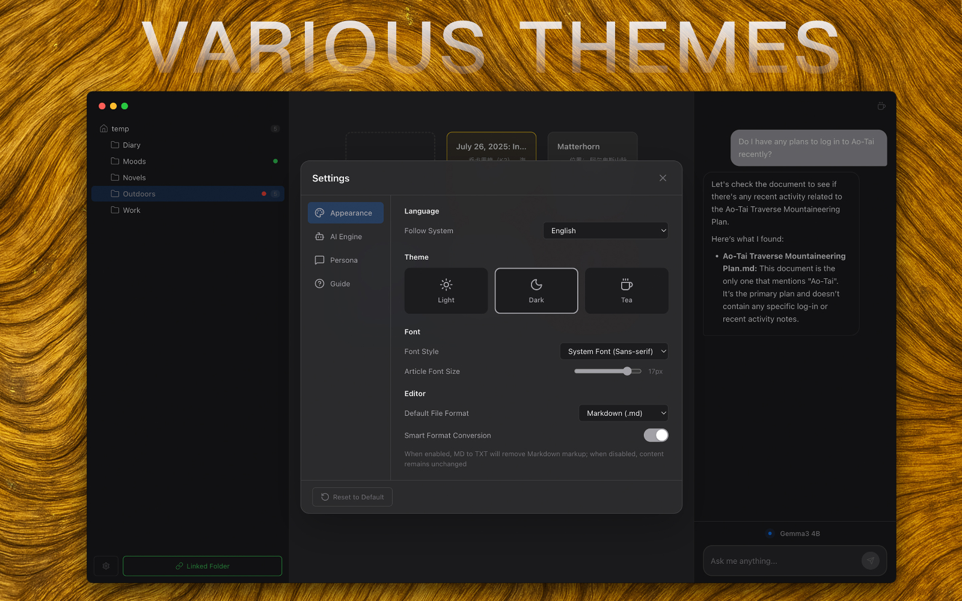Expand the Font Style dropdown
962x601 pixels.
[x=614, y=352]
